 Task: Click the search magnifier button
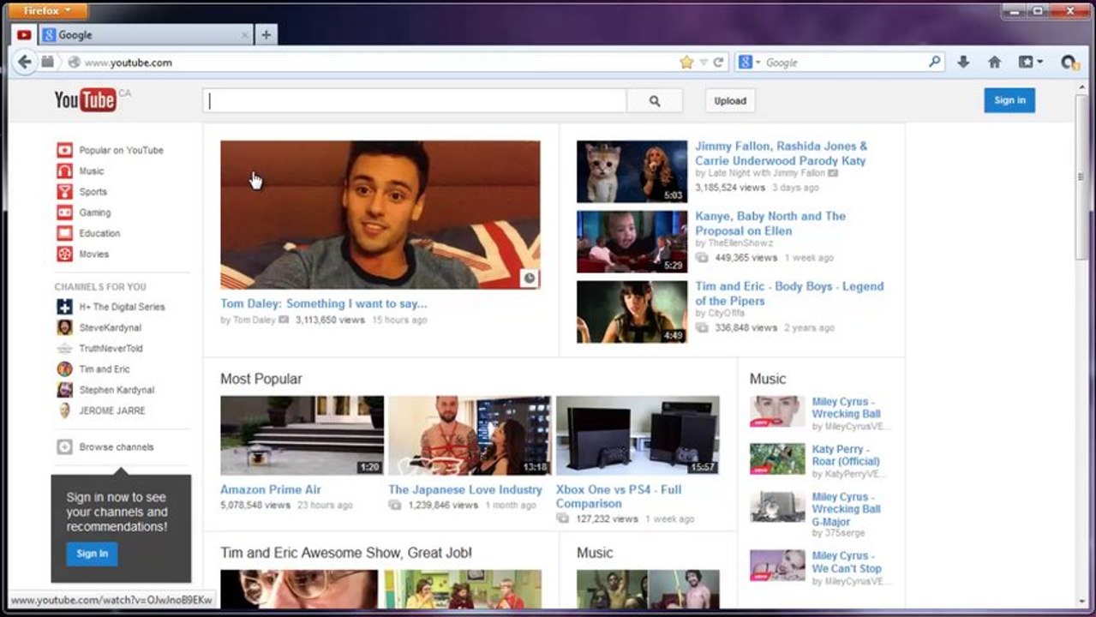[655, 101]
